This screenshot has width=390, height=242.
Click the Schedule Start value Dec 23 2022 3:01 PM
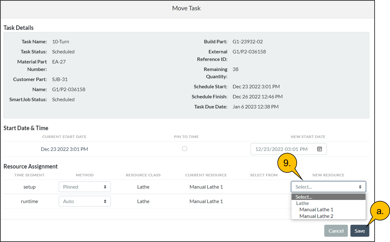(x=256, y=87)
